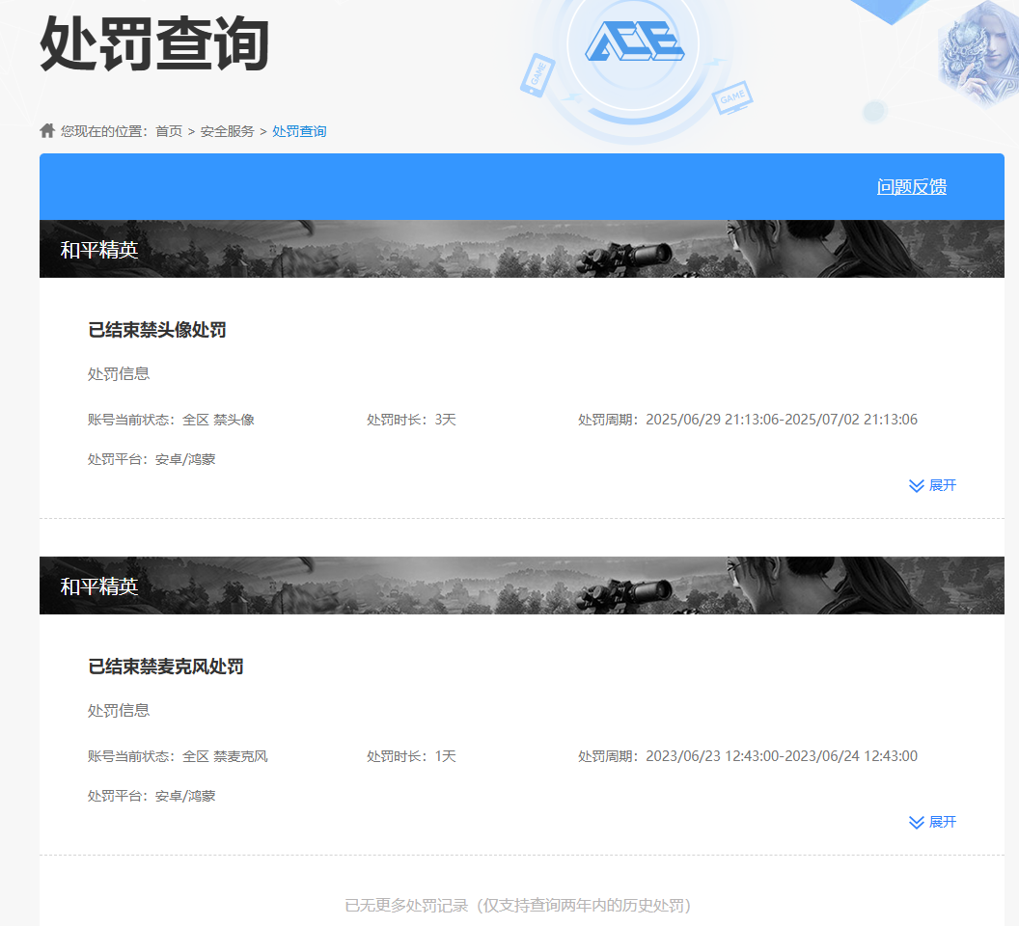Image resolution: width=1019 pixels, height=926 pixels.
Task: Select the 已结束禁头像处罚 heading
Action: (157, 330)
